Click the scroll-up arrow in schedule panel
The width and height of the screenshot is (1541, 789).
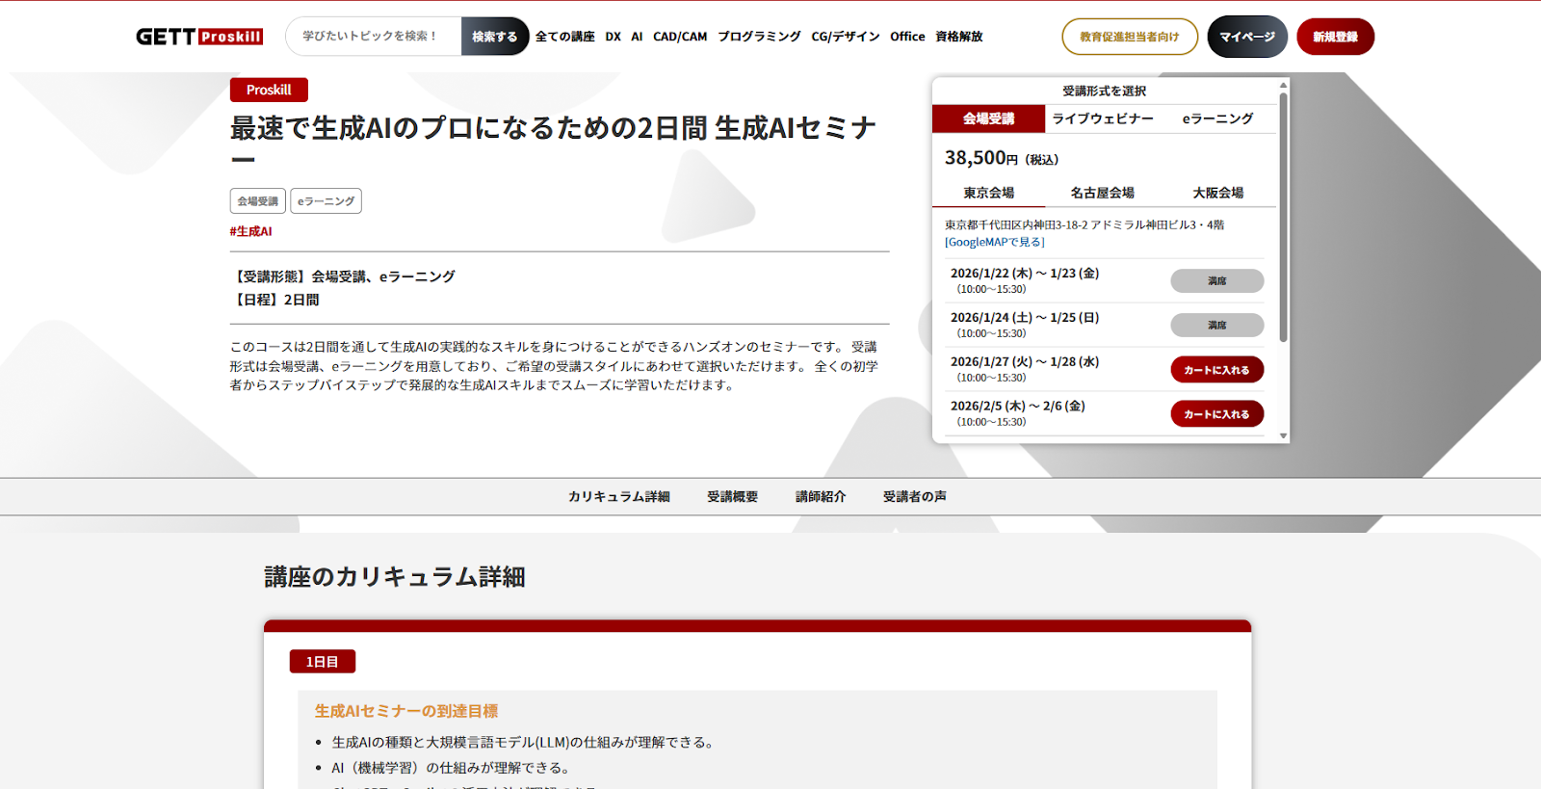[1283, 86]
